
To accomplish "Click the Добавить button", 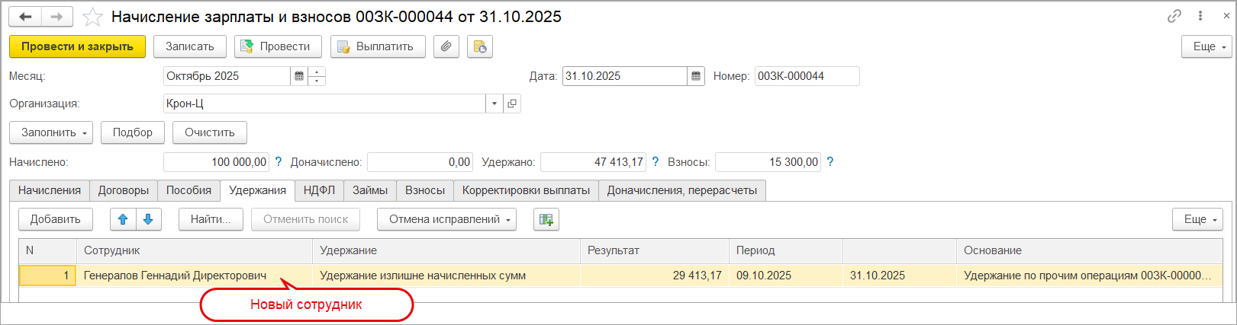I will coord(55,219).
